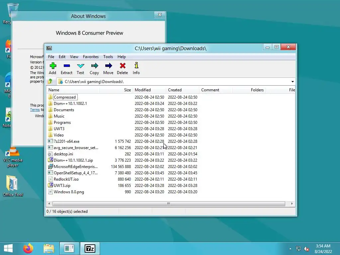Switch to the About Windows taskbar button

69,248
